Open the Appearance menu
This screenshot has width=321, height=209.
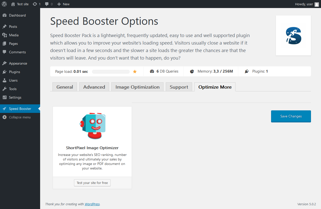(x=20, y=63)
